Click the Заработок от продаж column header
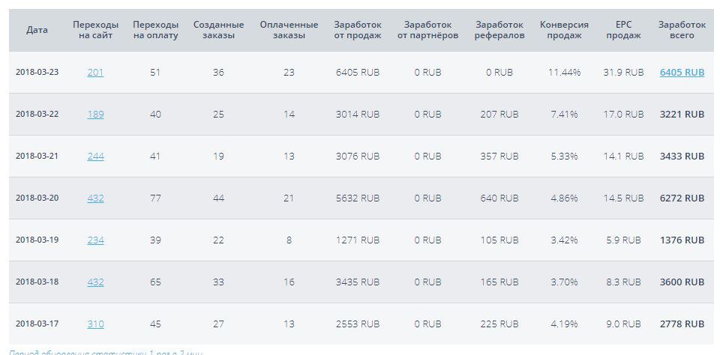This screenshot has height=355, width=720. (x=358, y=30)
